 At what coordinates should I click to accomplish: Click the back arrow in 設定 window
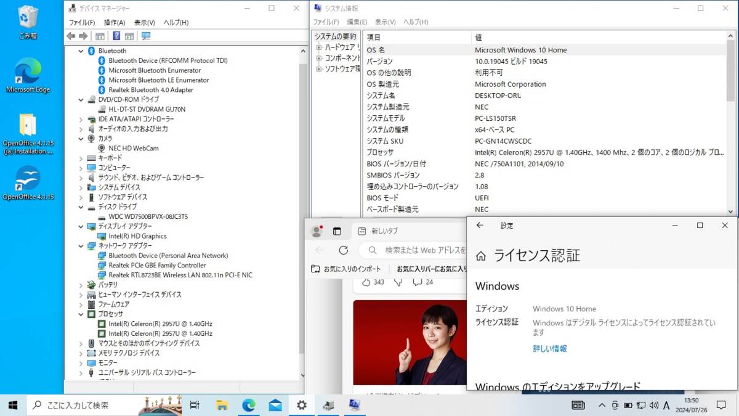(480, 226)
